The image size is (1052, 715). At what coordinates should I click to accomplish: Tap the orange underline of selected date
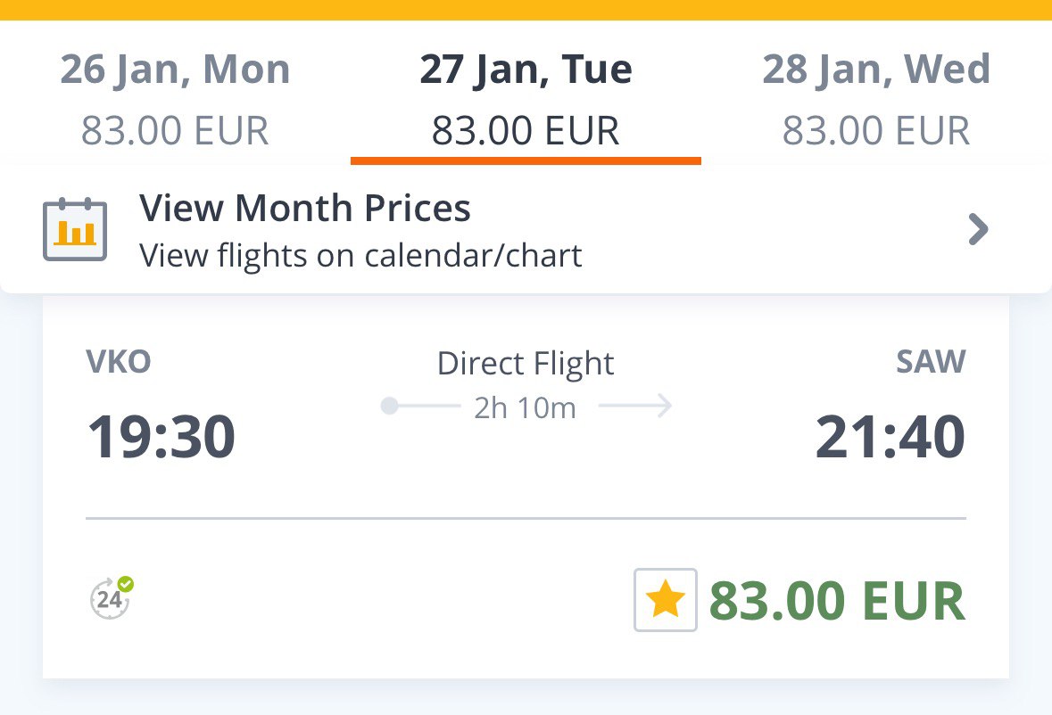coord(526,160)
